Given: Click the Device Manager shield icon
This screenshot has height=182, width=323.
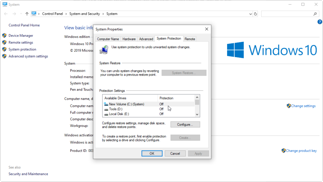Looking at the screenshot, I should (4, 36).
